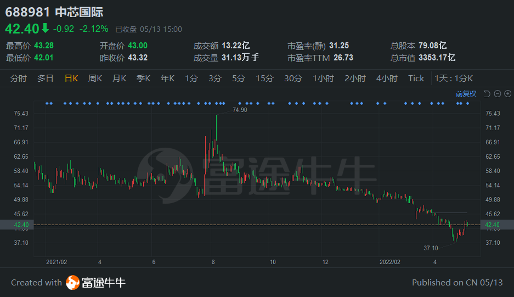The width and height of the screenshot is (514, 297).
Task: Click the 2022/02 date axis label
Action: point(390,262)
